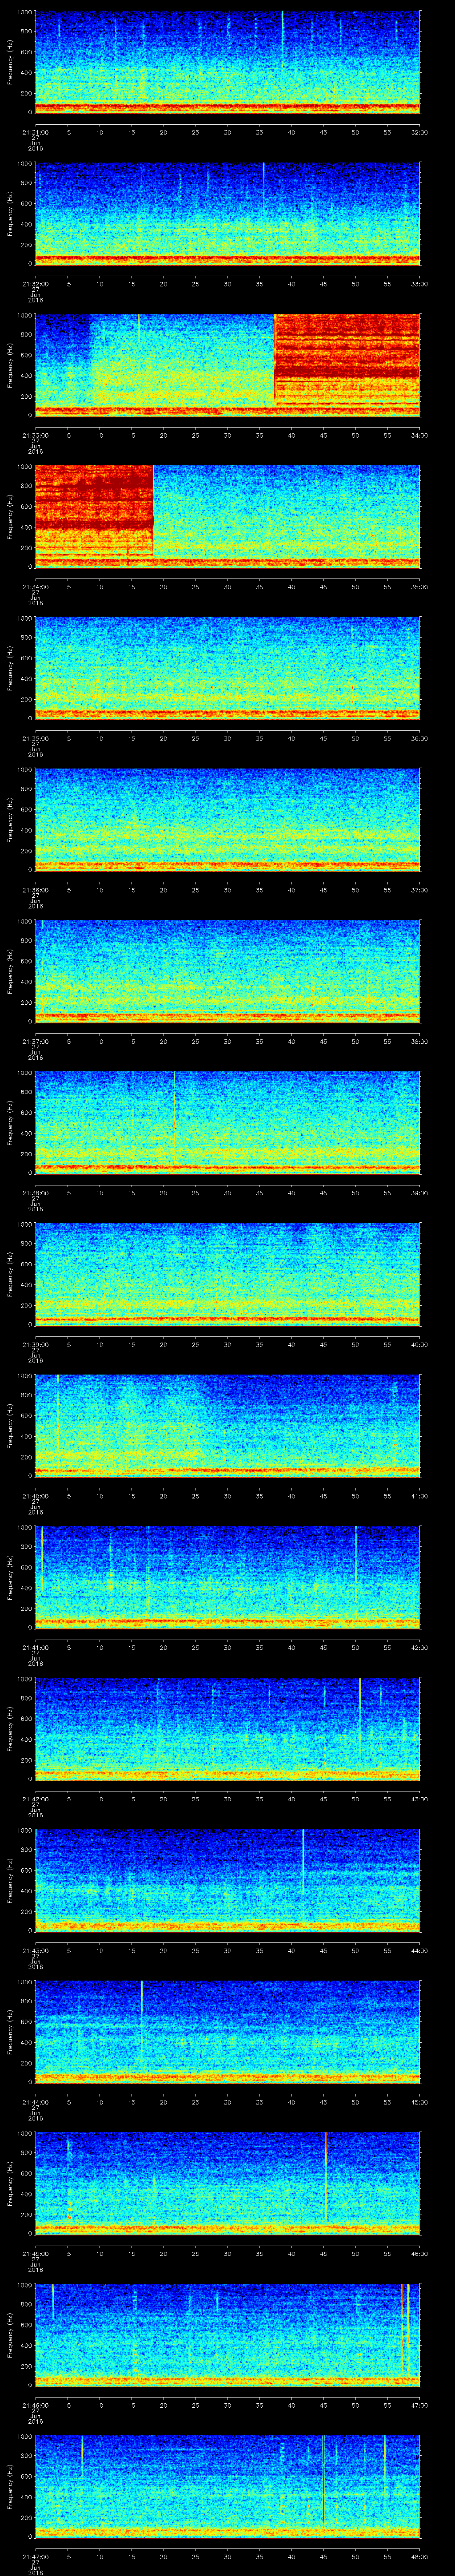Click the 41:00 end time label
Screen dimensions: 455x2576
click(419, 1496)
